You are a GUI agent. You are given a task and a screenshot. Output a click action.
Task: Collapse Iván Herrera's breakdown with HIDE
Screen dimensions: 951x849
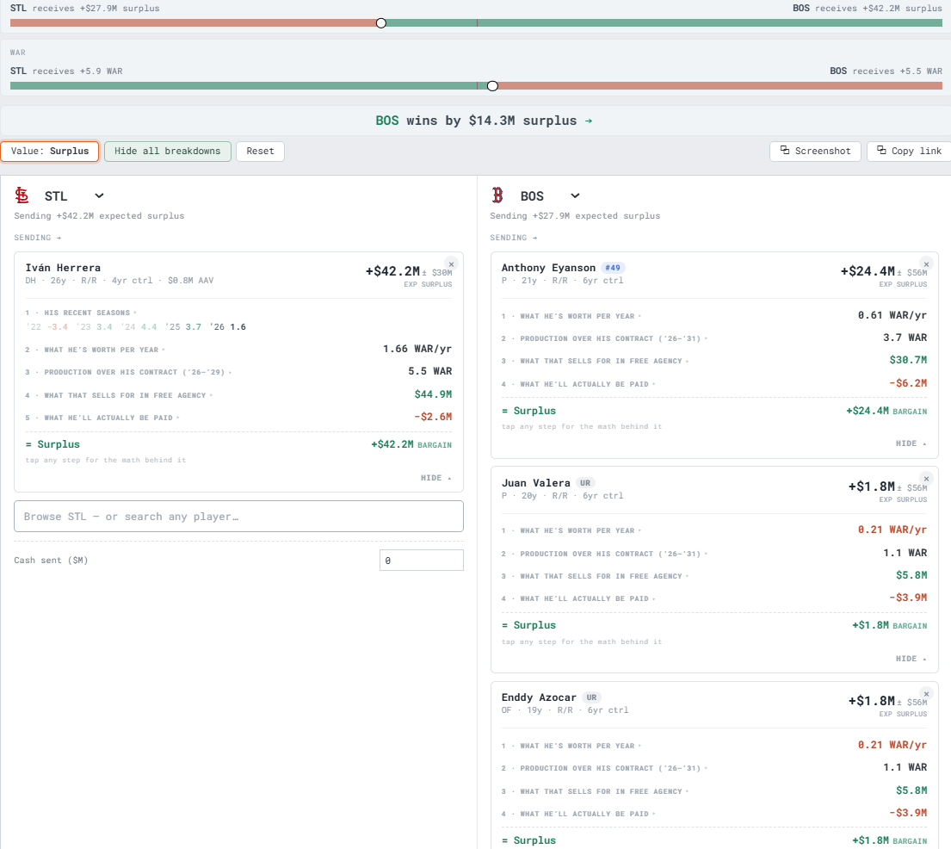pyautogui.click(x=436, y=478)
